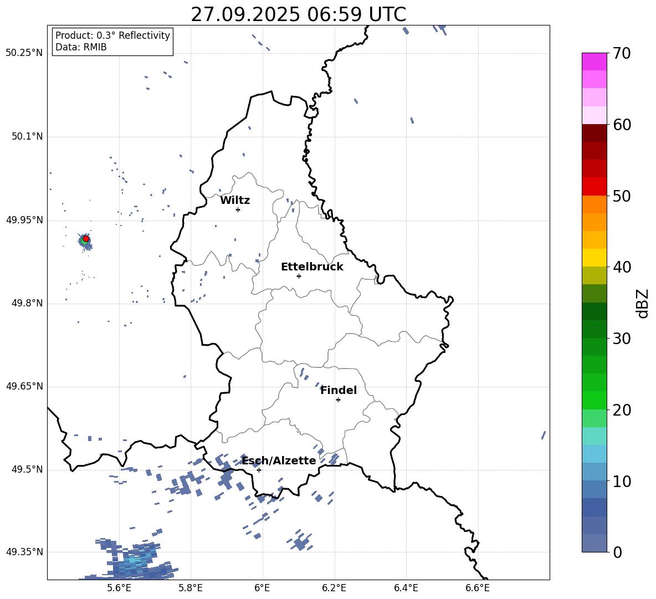Click the Product: 0.3° Reflectivity label
The height and width of the screenshot is (599, 656).
[112, 35]
